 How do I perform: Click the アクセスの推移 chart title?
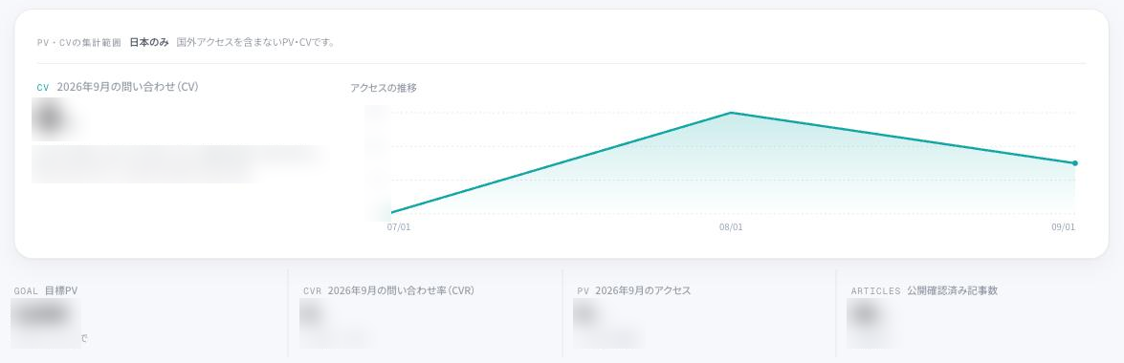point(384,88)
